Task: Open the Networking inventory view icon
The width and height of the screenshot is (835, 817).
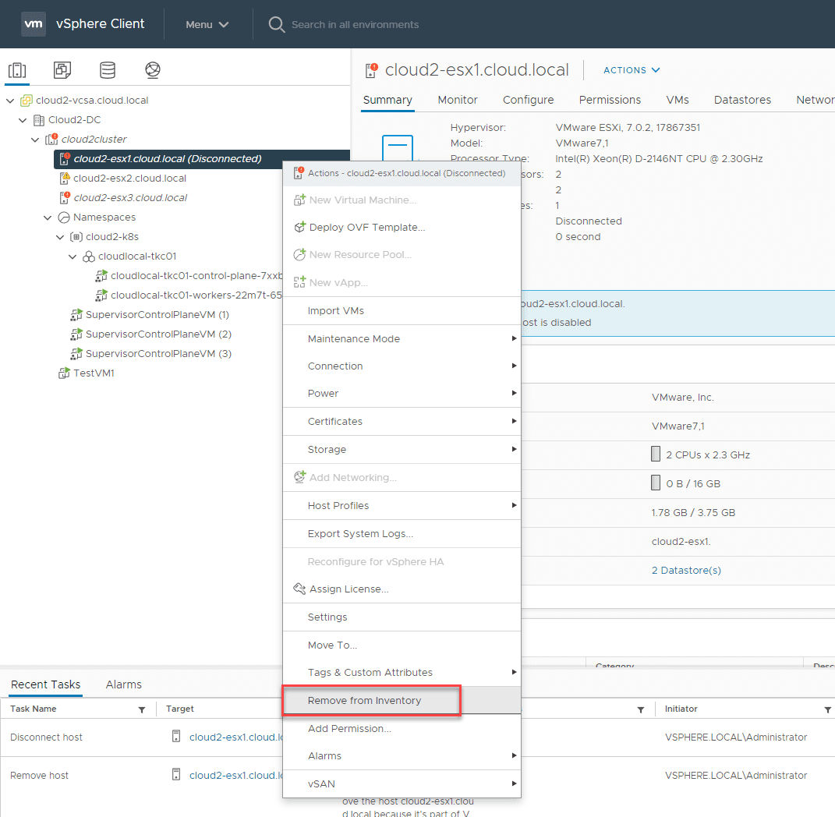Action: point(153,70)
